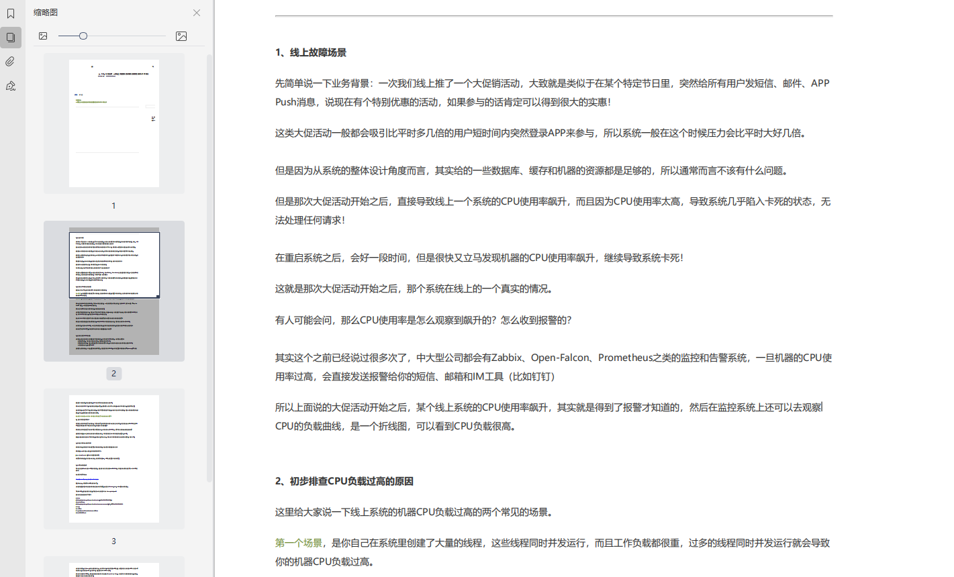Click the large image enlarge-thumbnails icon

181,36
